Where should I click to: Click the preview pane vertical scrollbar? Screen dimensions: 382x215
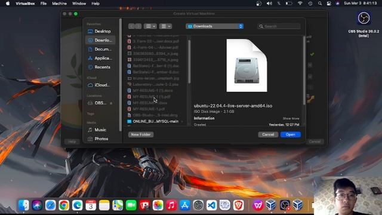coord(304,70)
